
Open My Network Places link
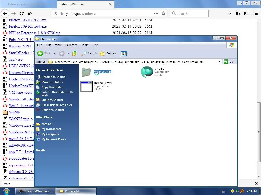click(x=54, y=139)
